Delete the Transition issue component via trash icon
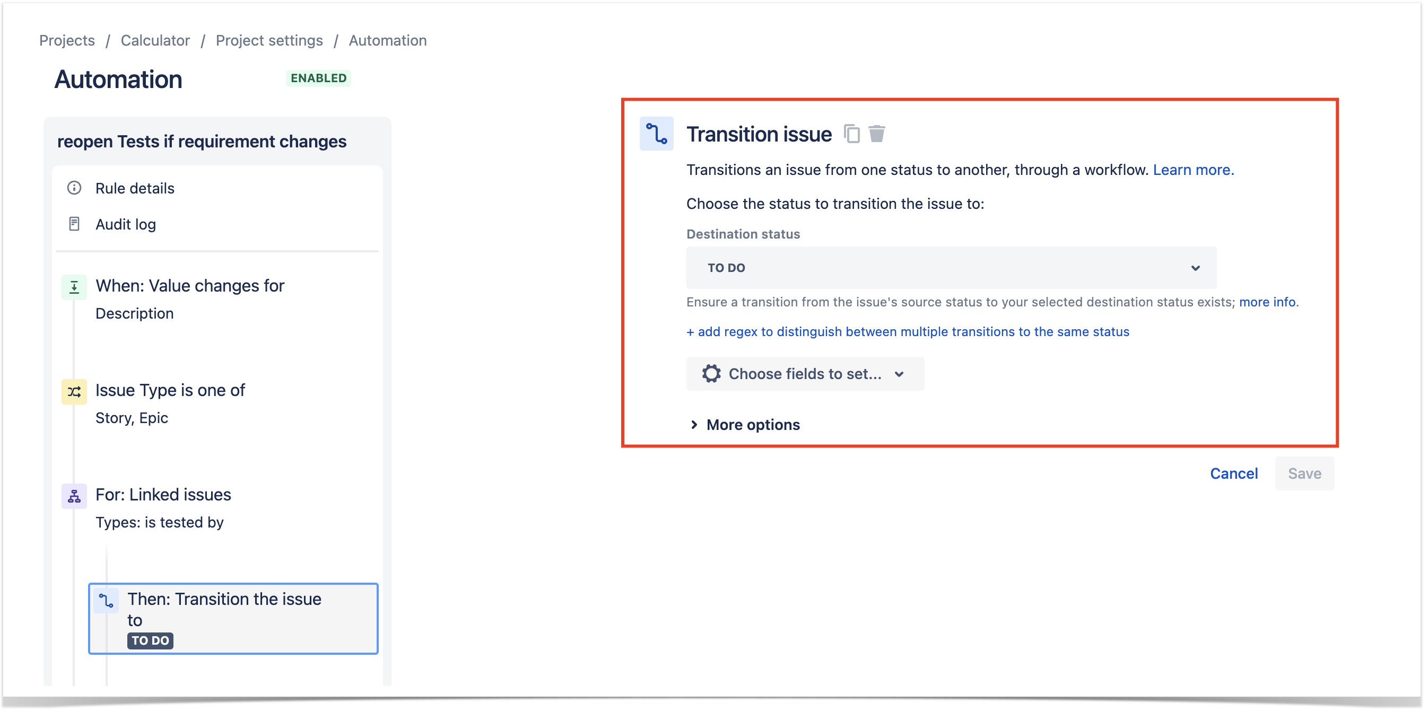The height and width of the screenshot is (712, 1428). pos(877,135)
